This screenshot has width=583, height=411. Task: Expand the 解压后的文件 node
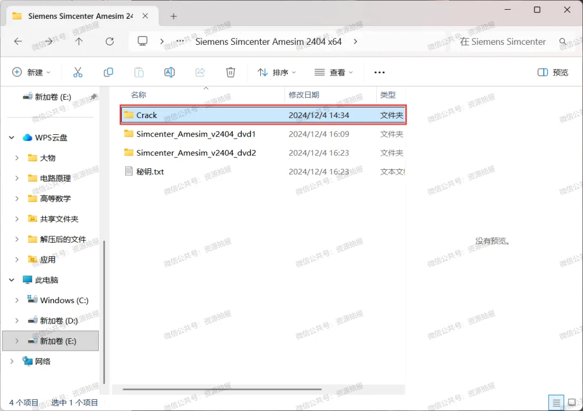tap(17, 239)
